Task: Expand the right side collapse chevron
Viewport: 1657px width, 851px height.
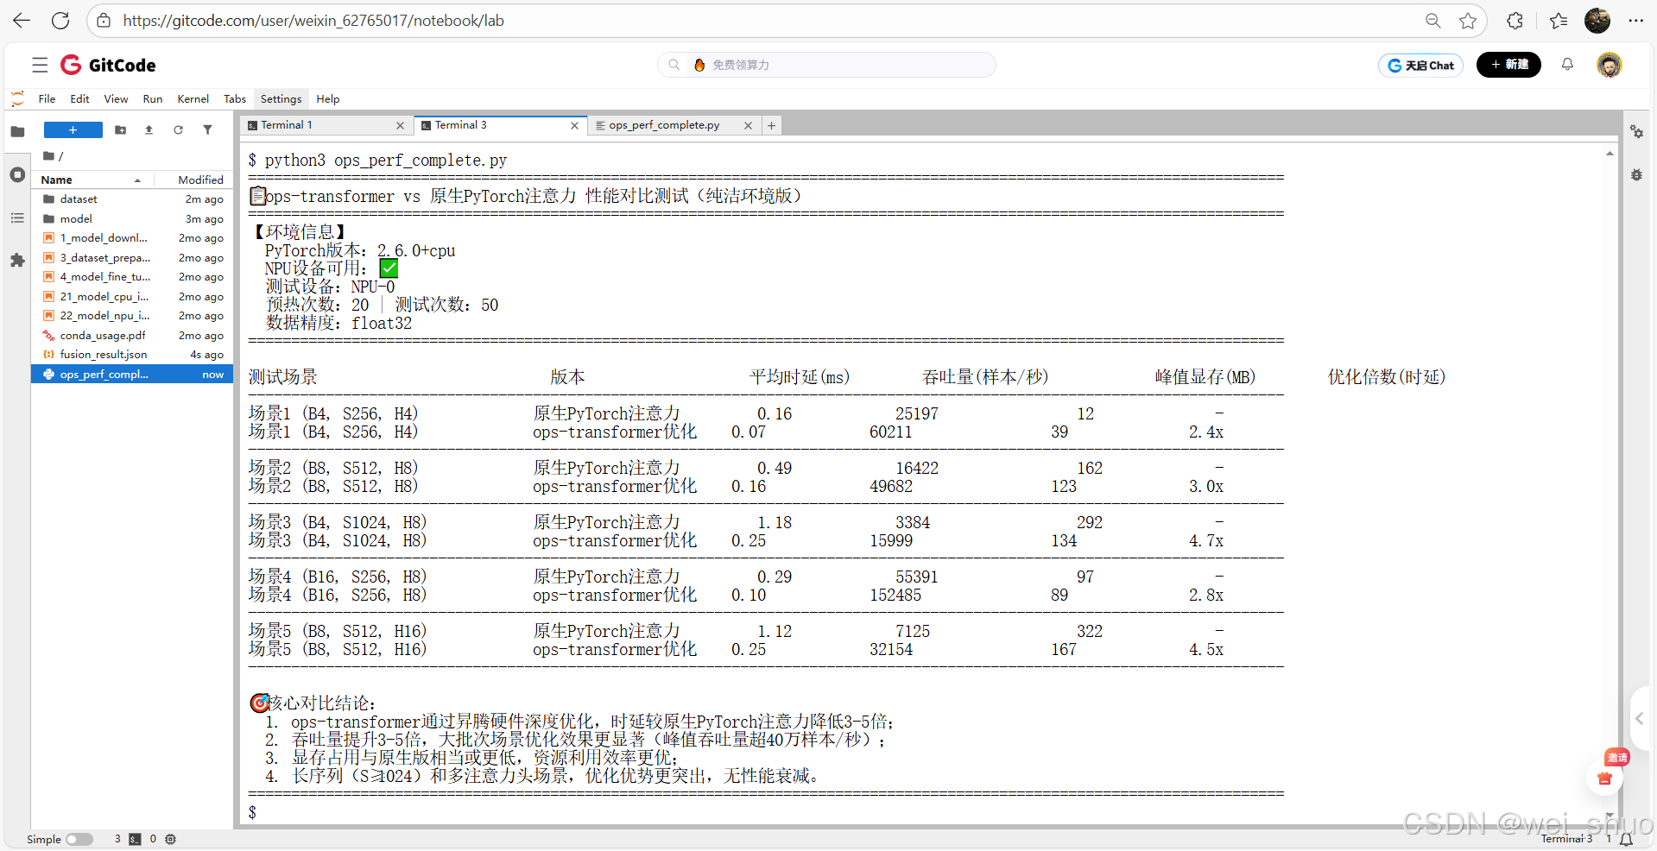Action: pos(1640,718)
